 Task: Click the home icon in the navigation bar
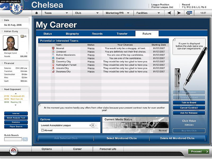click(37, 12)
